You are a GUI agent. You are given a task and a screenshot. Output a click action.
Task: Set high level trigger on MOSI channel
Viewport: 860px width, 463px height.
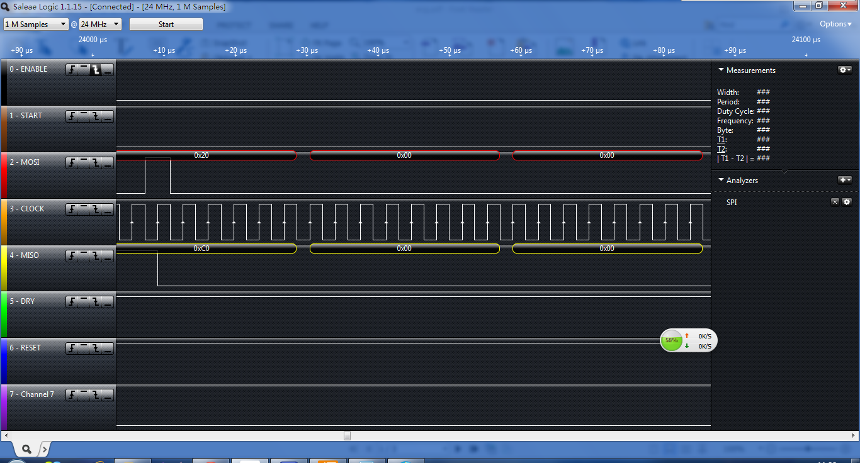tap(84, 163)
